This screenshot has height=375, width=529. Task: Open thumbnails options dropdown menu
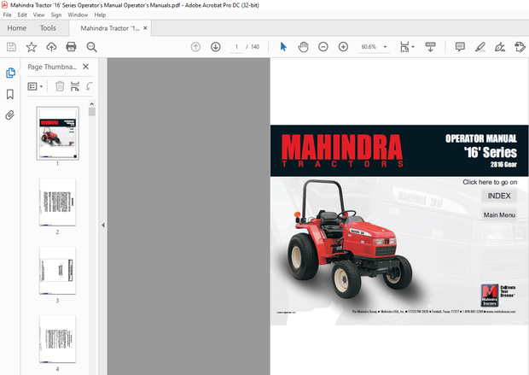pos(35,86)
